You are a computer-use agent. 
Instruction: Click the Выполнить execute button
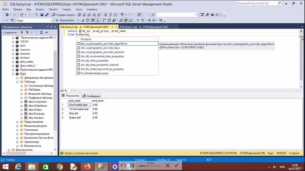(65, 20)
